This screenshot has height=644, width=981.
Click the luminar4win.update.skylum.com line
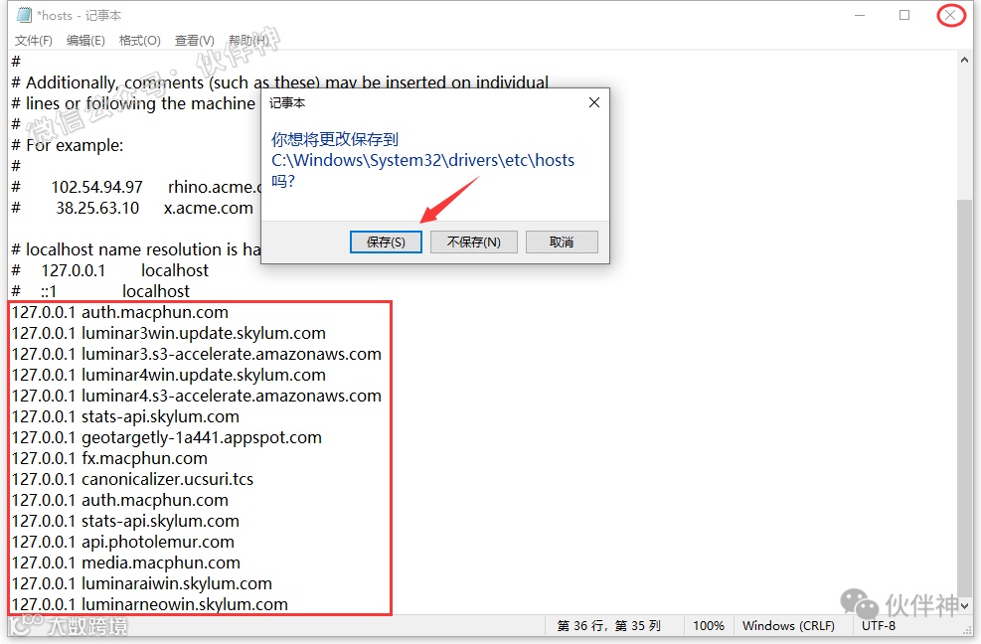[x=168, y=375]
